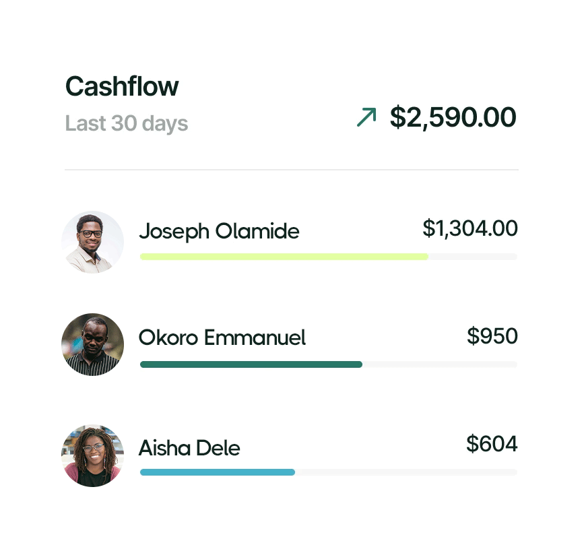This screenshot has width=582, height=547.
Task: Open Okoro Emmanuel's profile photo
Action: pyautogui.click(x=92, y=345)
